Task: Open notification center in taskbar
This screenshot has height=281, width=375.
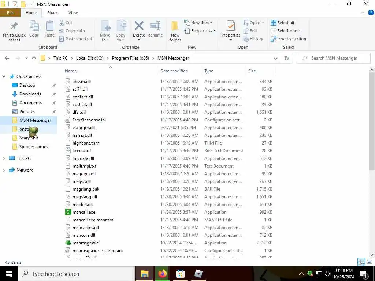Action: 364,274
